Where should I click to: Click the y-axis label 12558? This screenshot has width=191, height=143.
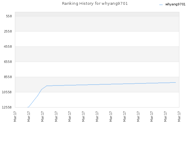point(7,107)
